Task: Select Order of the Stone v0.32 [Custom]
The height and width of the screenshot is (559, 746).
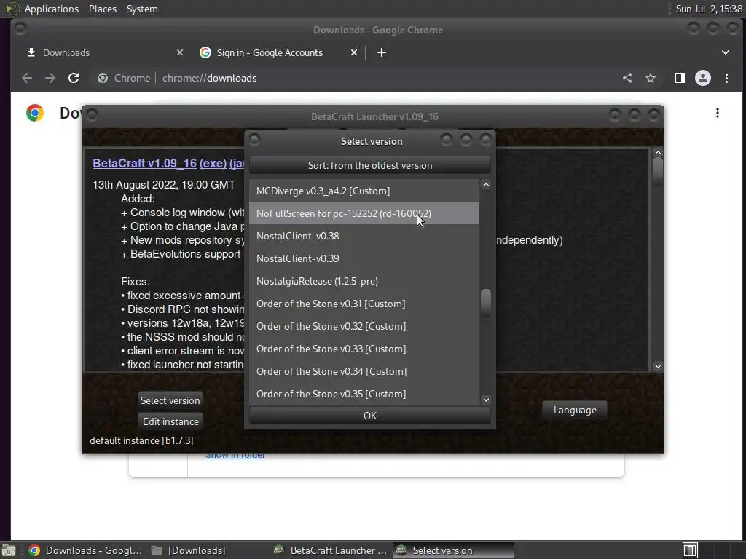Action: [x=364, y=326]
